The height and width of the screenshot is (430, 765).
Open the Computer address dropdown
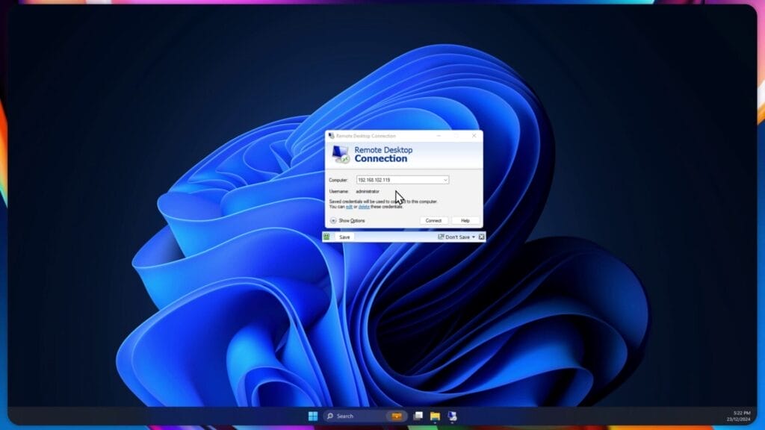pos(446,180)
